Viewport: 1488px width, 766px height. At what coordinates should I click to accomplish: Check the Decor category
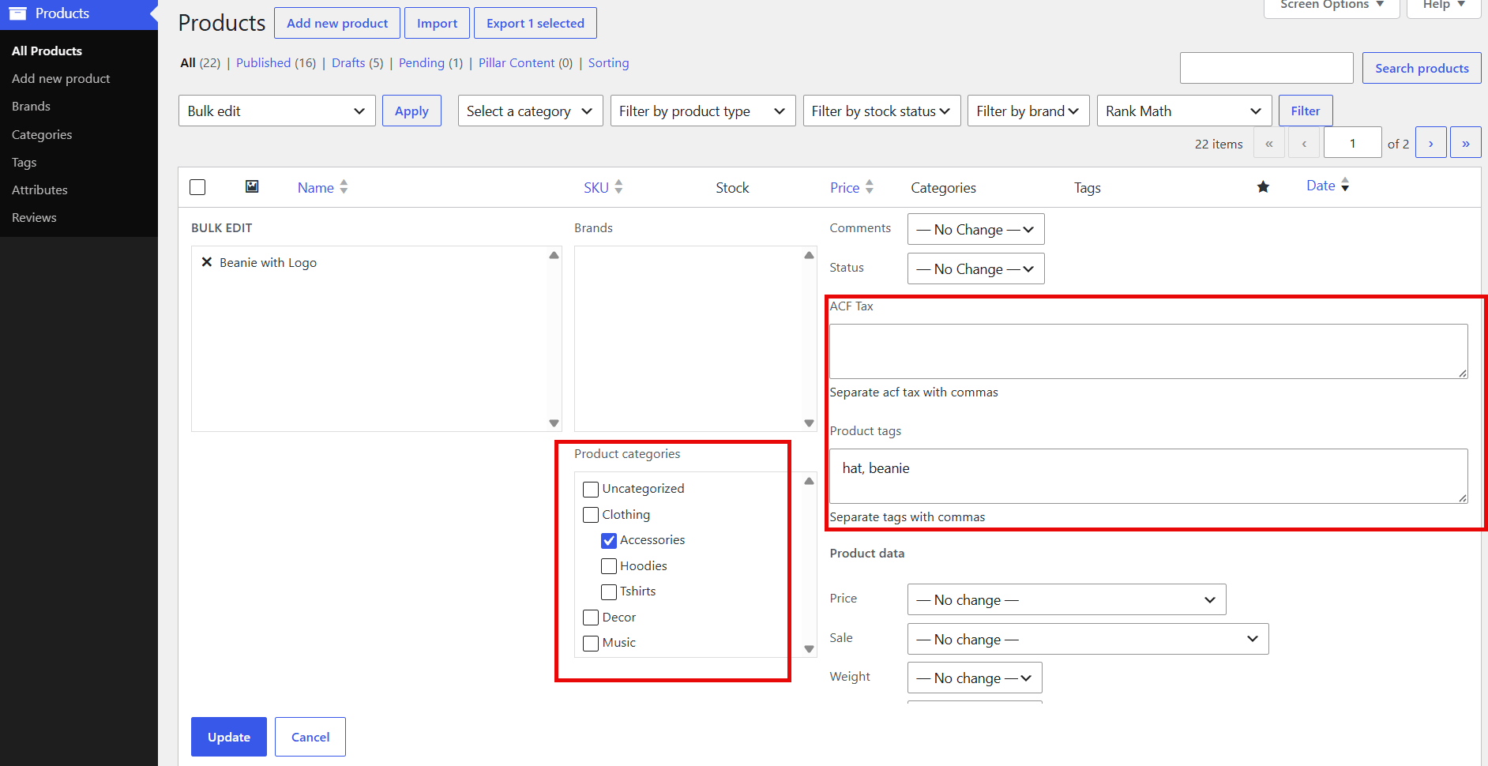(x=591, y=618)
